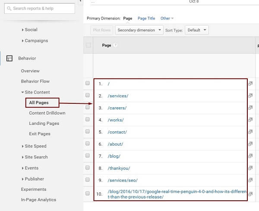Expand the Social section
Image resolution: width=259 pixels, height=211 pixels.
[30, 30]
